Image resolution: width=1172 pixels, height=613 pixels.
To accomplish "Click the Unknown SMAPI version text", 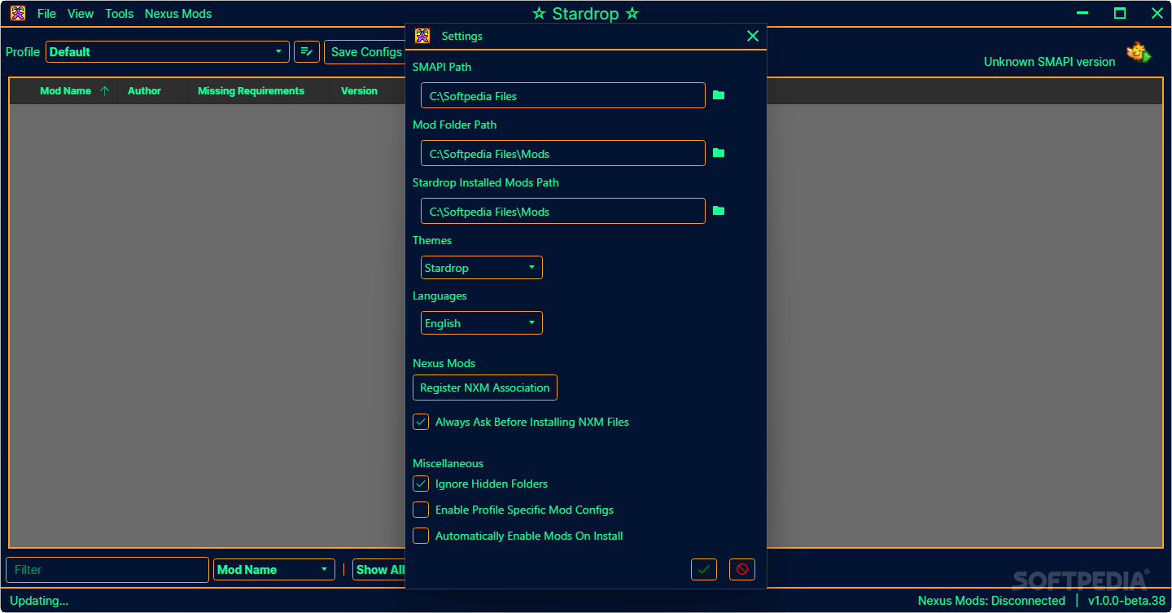I will coord(1049,61).
